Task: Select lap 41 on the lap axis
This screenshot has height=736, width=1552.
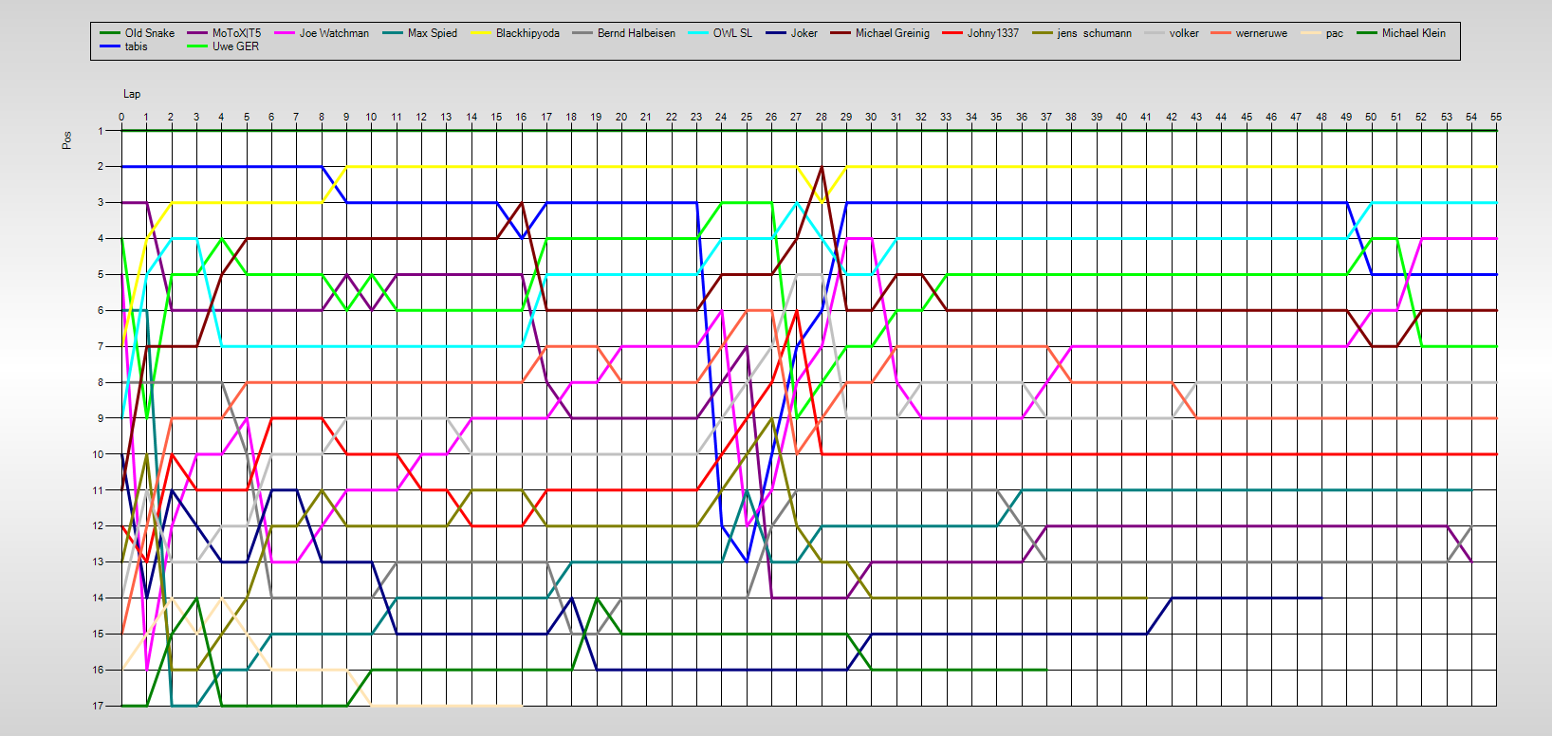Action: pos(1146,117)
